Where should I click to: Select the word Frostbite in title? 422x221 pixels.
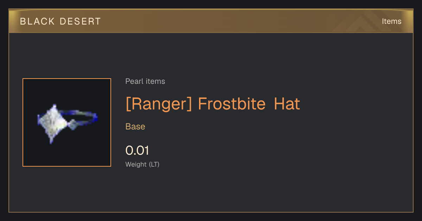click(x=232, y=104)
